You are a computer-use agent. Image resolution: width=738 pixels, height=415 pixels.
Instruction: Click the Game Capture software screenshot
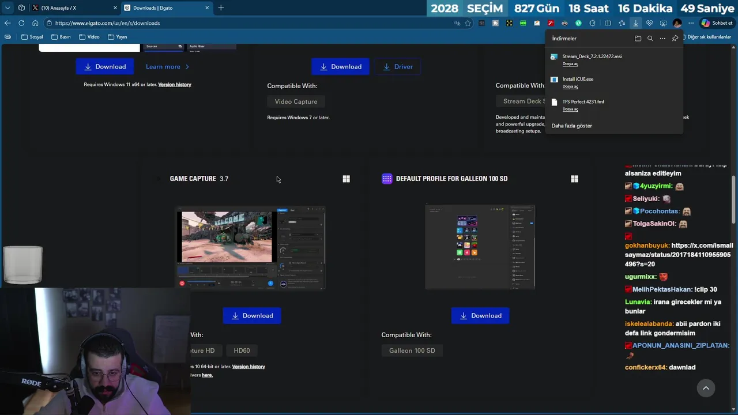(x=251, y=248)
